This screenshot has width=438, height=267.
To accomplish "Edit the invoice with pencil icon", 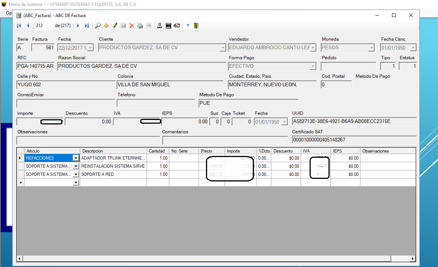I will [x=115, y=26].
